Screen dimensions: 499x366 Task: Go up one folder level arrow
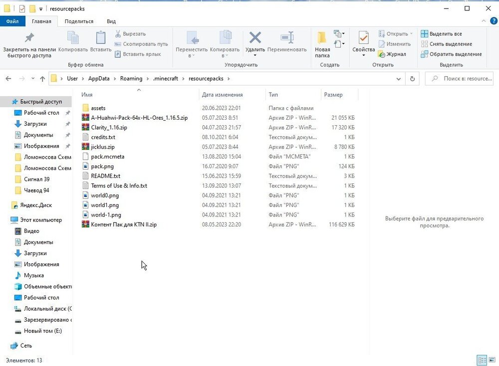point(42,79)
